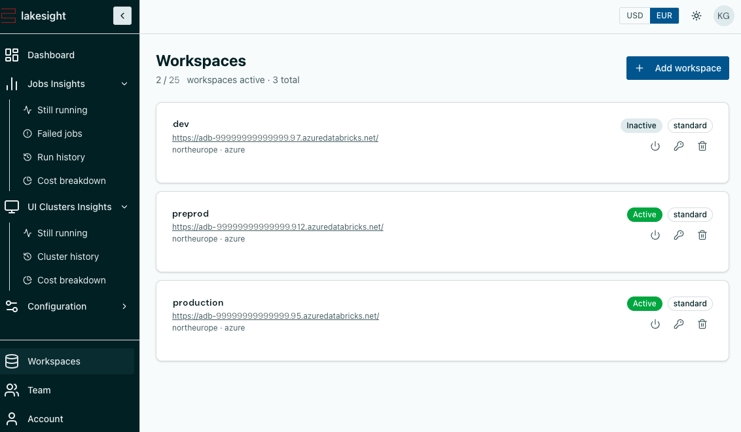Click the trash icon on the dev workspace

702,146
